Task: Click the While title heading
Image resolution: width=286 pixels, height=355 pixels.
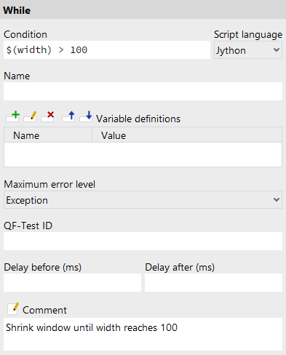Action: pyautogui.click(x=17, y=10)
